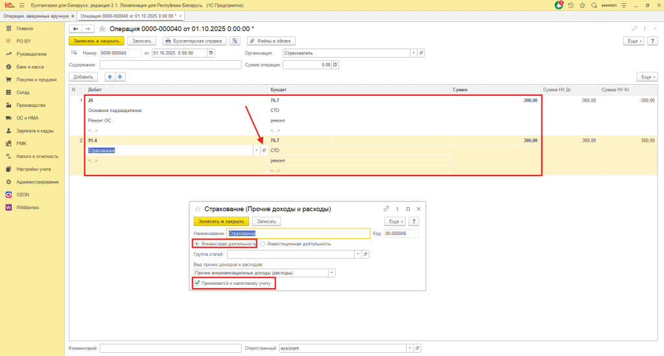
Task: Open help in Страхование dialog
Action: click(x=414, y=221)
